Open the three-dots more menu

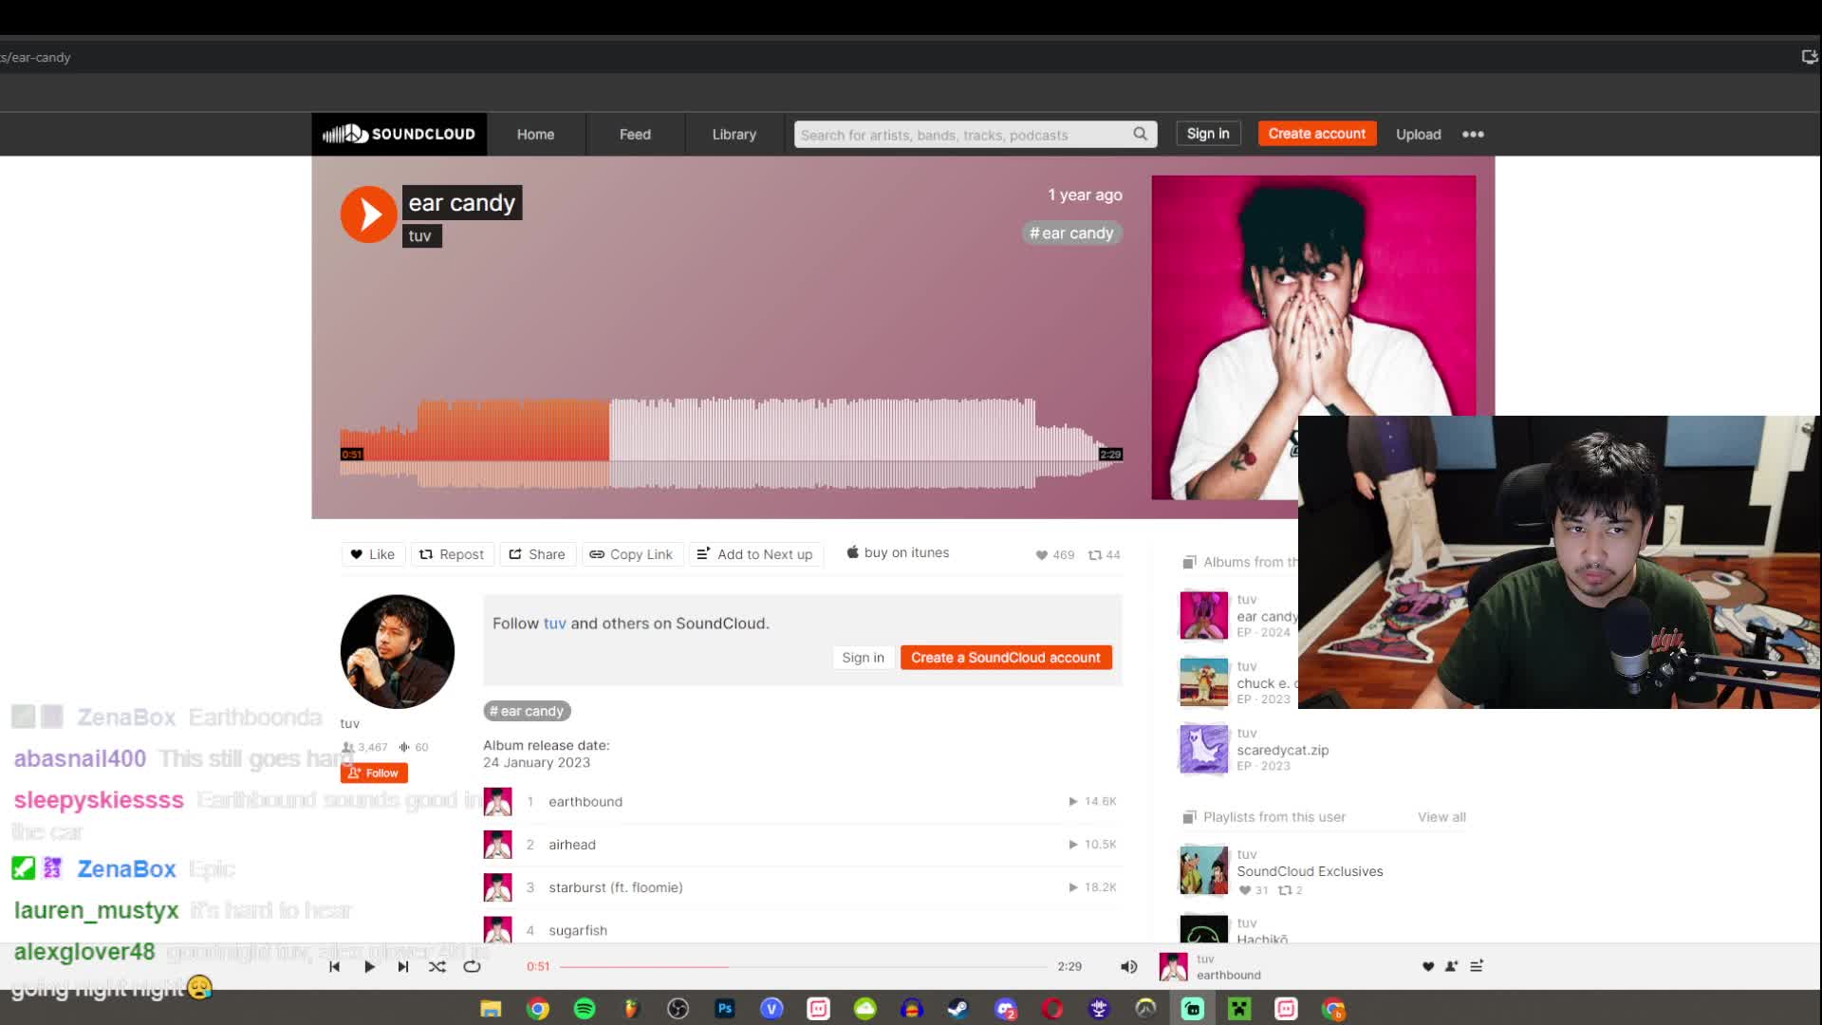tap(1473, 134)
